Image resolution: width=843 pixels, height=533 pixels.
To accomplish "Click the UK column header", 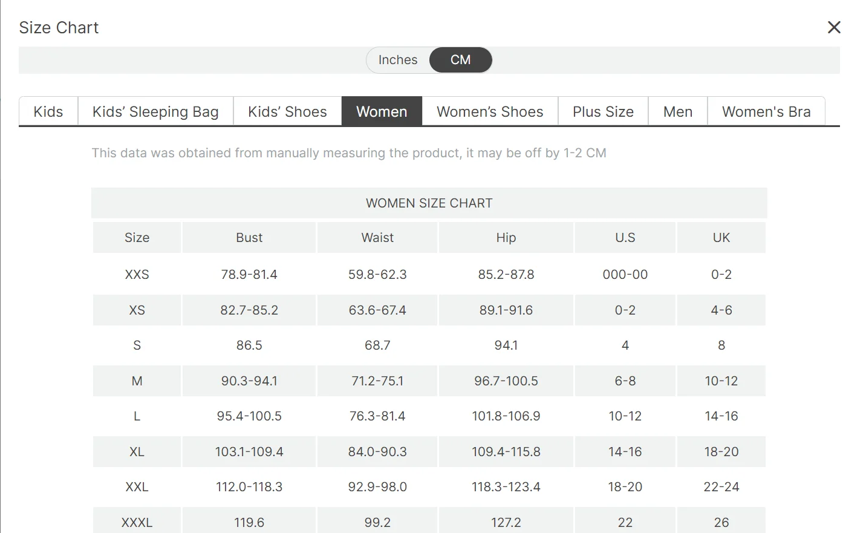I will click(x=721, y=238).
